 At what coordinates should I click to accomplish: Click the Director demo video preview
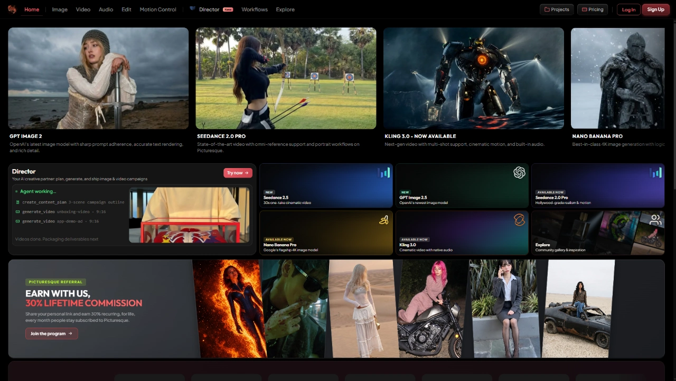(190, 215)
